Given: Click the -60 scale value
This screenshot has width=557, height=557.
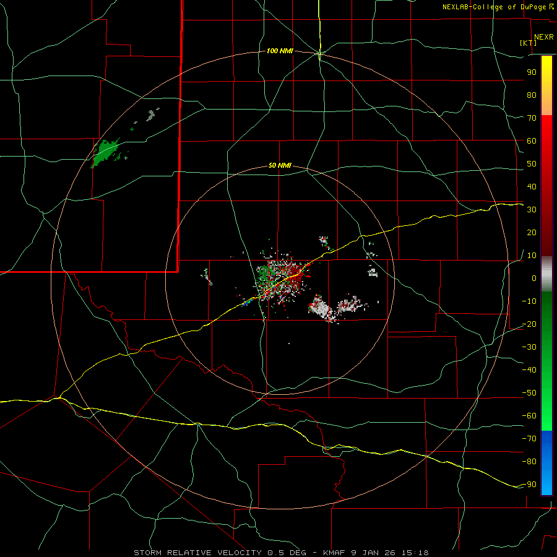Looking at the screenshot, I should click(529, 416).
